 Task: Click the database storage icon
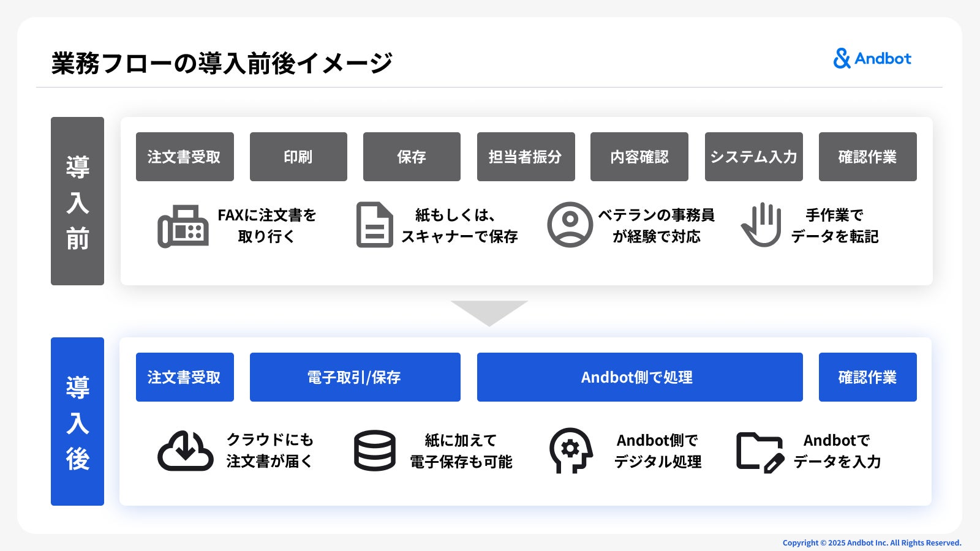(375, 451)
